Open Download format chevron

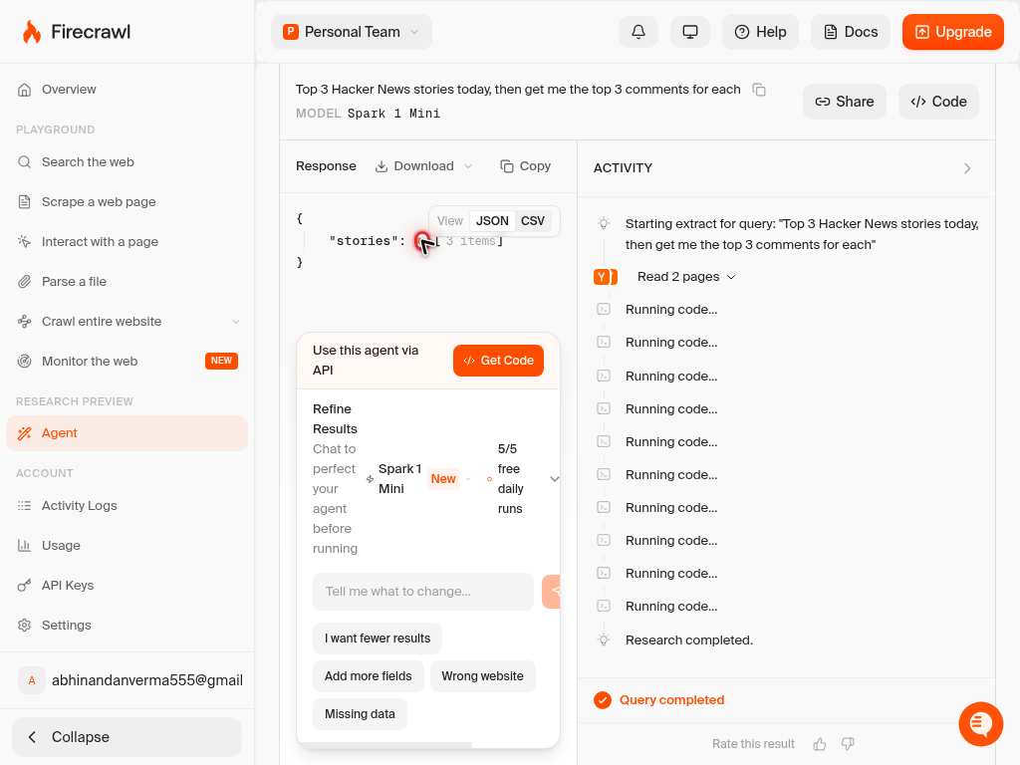[x=468, y=166]
